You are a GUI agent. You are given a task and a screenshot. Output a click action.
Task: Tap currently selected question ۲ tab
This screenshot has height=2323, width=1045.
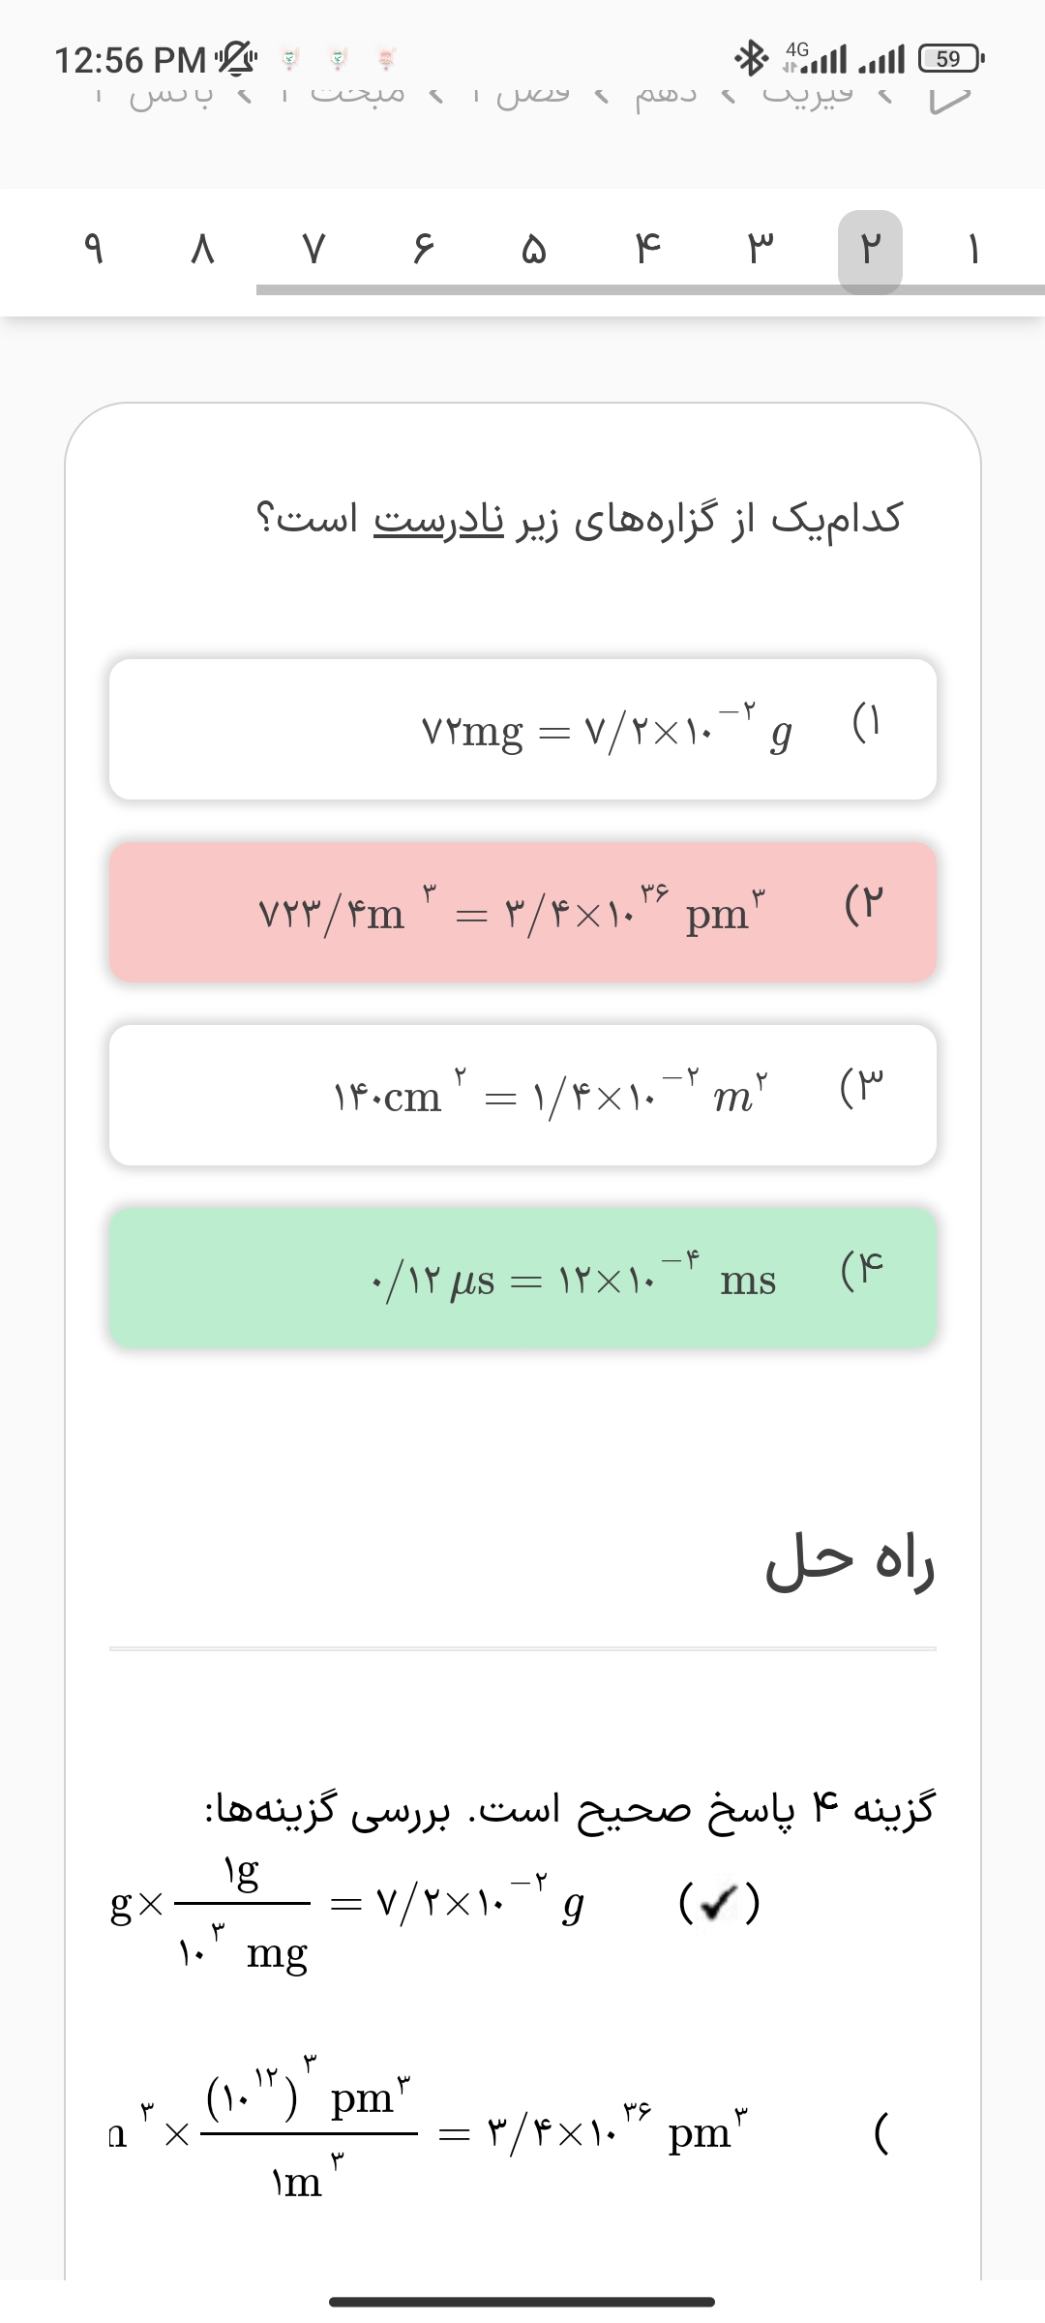pos(870,252)
